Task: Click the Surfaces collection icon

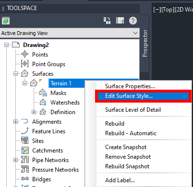Action: tap(24, 73)
